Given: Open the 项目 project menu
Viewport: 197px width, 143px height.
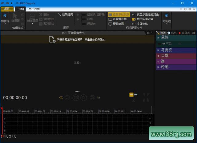Looking at the screenshot, I should point(7,9).
